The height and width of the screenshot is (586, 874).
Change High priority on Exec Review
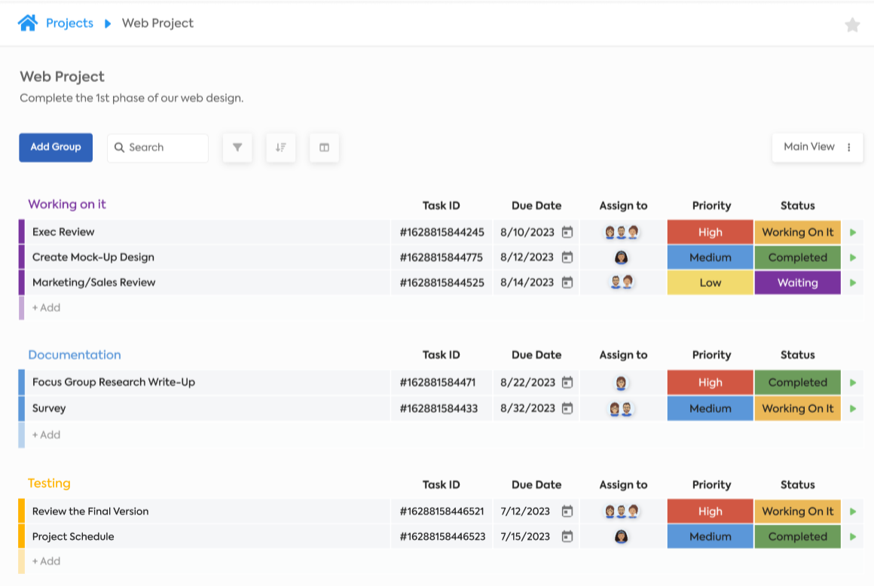(x=710, y=232)
